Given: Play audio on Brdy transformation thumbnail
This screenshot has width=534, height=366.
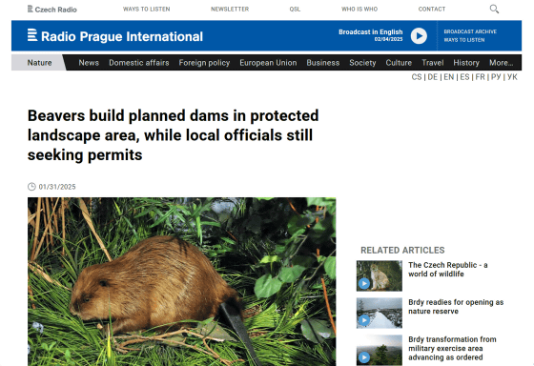Looking at the screenshot, I should pos(364,357).
